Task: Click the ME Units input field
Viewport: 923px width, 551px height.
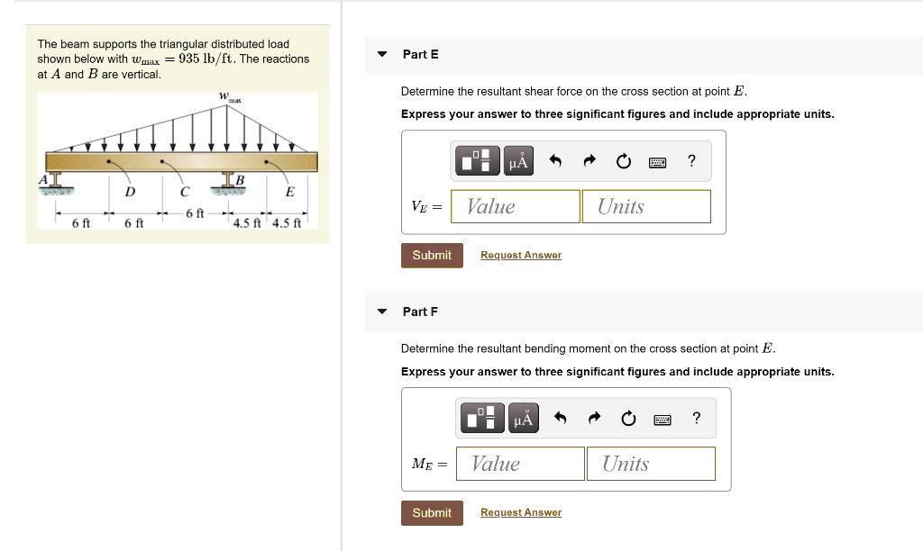Action: tap(650, 464)
